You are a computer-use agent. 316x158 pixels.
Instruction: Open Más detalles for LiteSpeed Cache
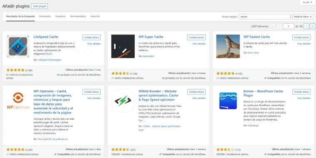94,44
